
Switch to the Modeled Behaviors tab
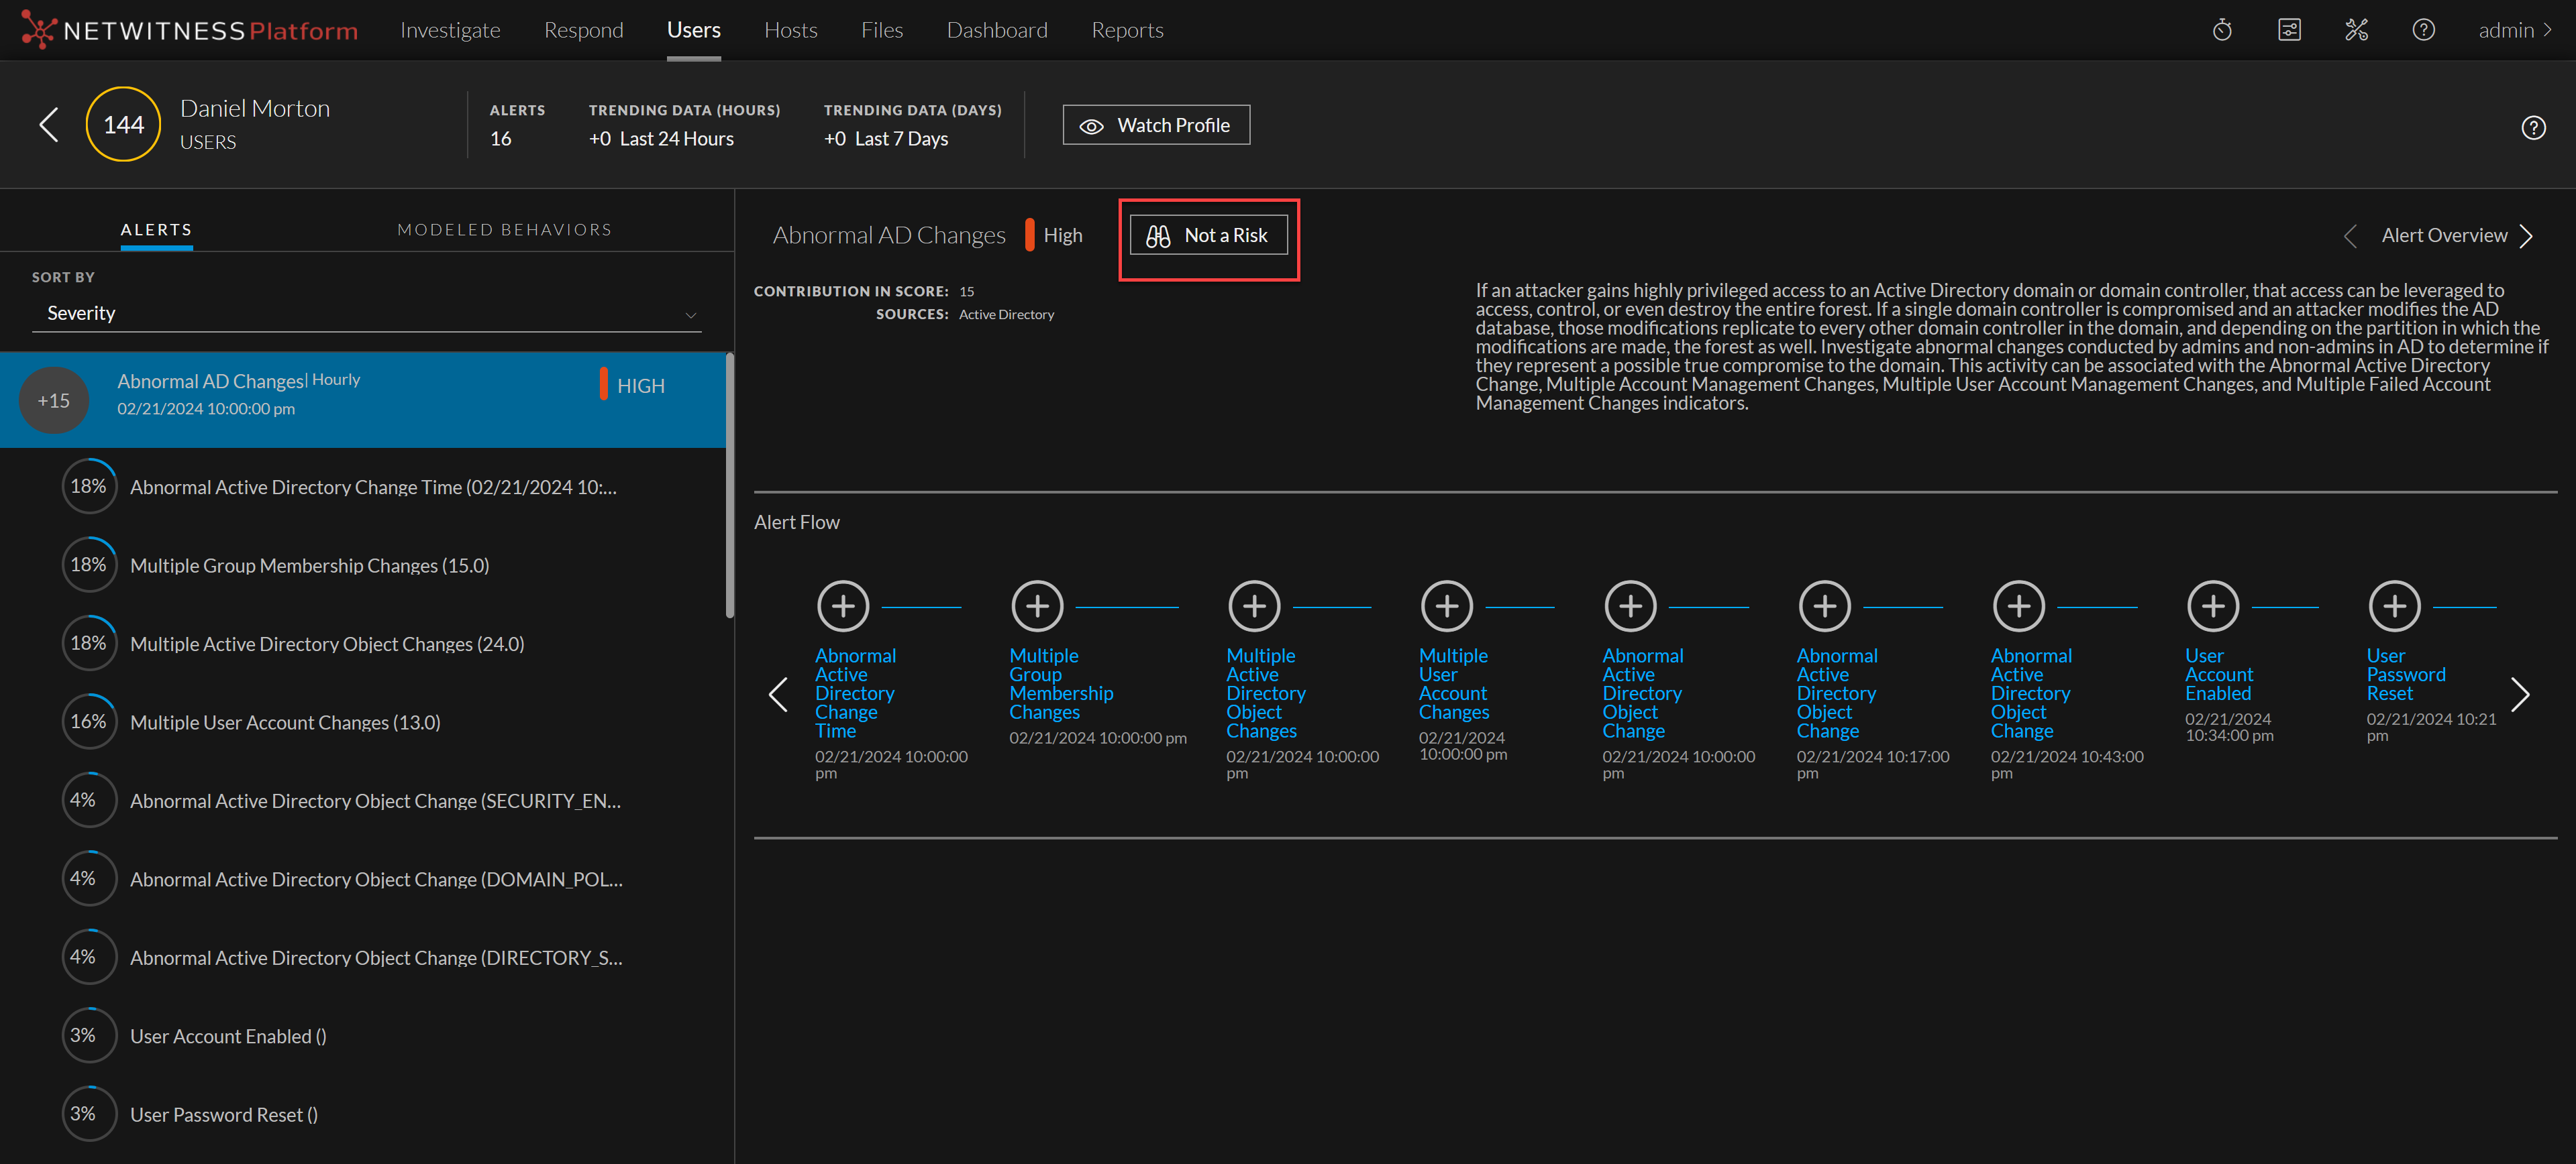pos(504,230)
